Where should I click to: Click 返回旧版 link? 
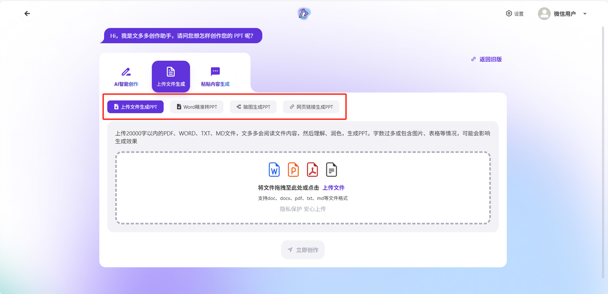491,59
